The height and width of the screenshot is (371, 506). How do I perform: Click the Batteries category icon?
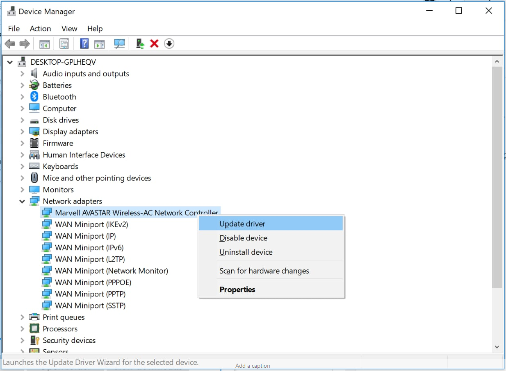tap(34, 85)
